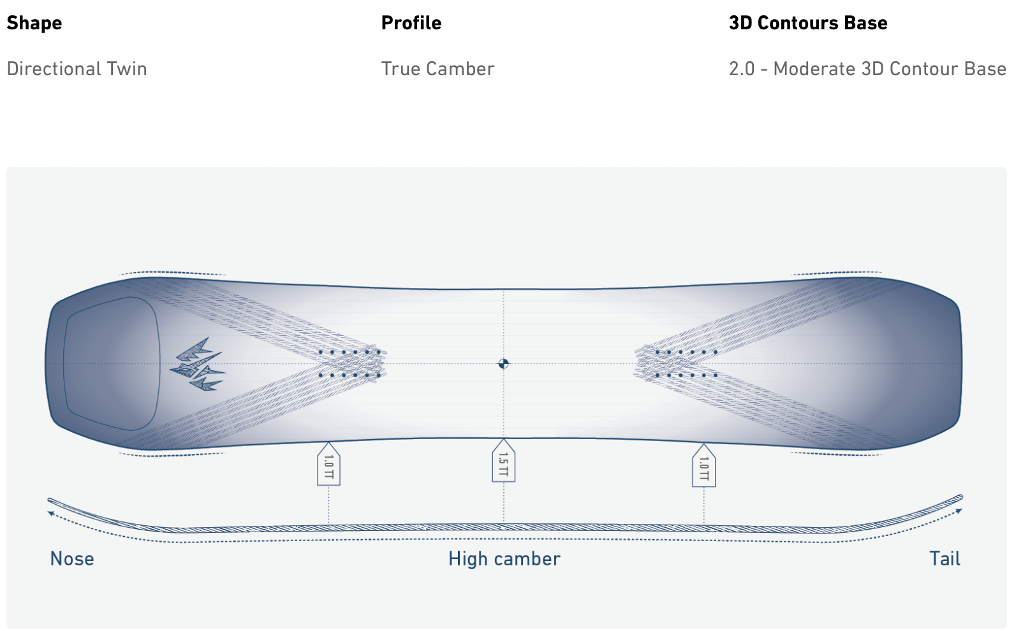Click the Profile heading
The width and height of the screenshot is (1023, 631).
[x=411, y=23]
